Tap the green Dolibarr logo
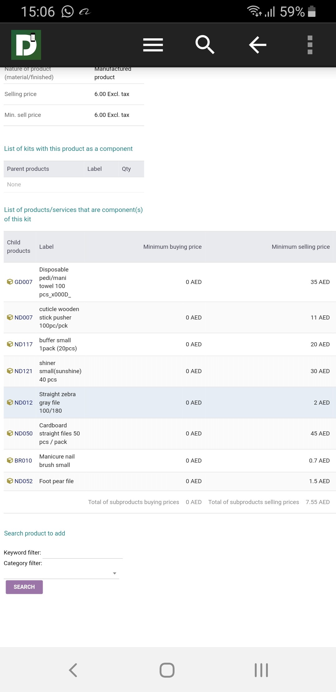This screenshot has height=692, width=336. pos(26,45)
